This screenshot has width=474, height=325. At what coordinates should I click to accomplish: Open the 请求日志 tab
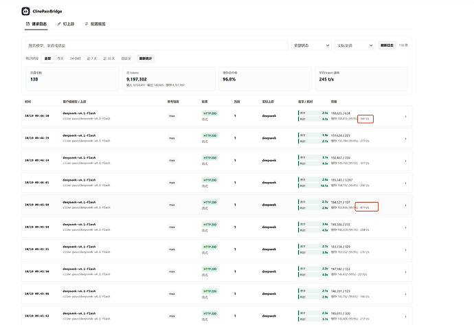coord(36,24)
